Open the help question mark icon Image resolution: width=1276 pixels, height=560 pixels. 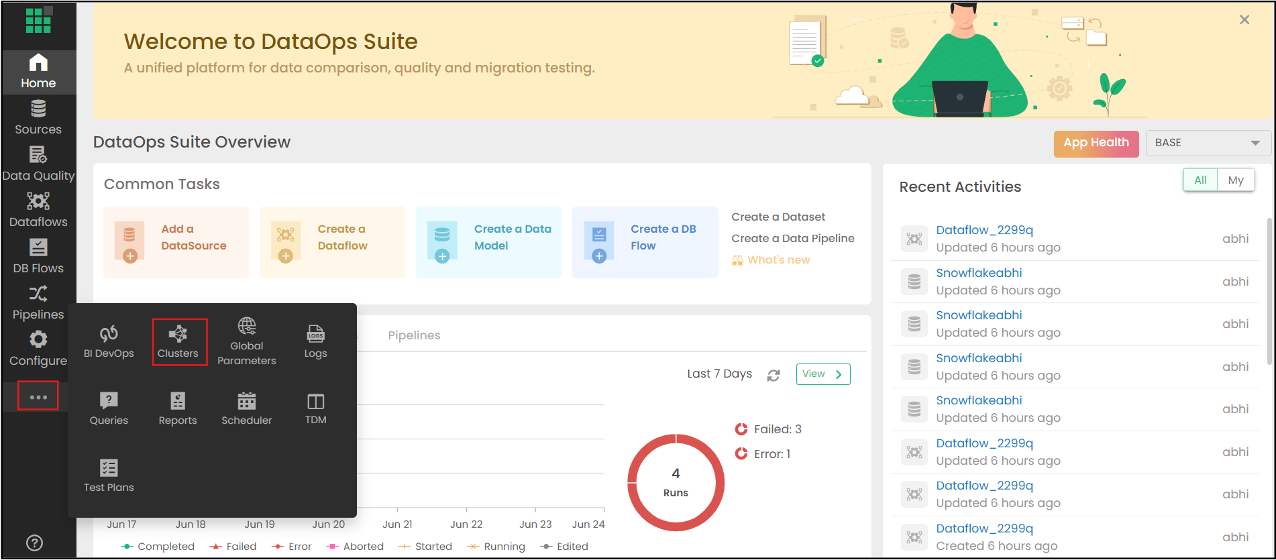click(34, 543)
